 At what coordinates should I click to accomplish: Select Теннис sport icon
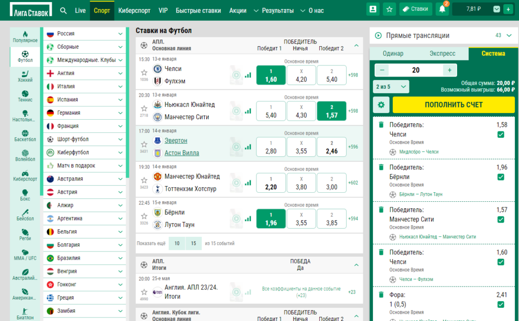(25, 96)
